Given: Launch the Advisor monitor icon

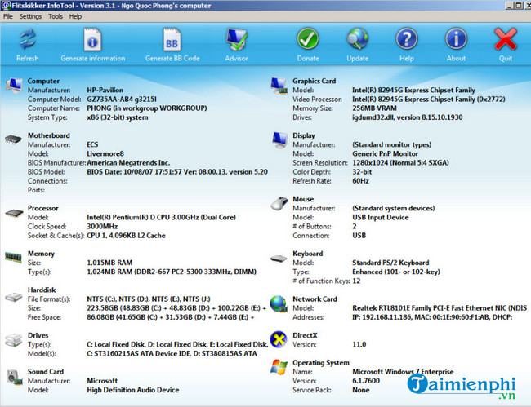Looking at the screenshot, I should [236, 39].
